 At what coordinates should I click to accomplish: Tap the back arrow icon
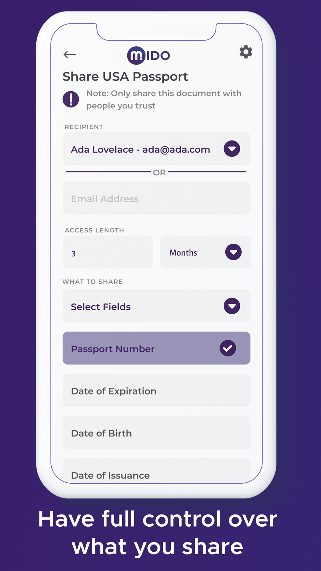coord(70,55)
